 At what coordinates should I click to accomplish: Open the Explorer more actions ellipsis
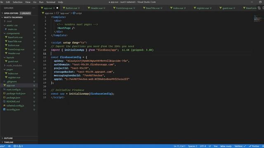tap(34, 8)
